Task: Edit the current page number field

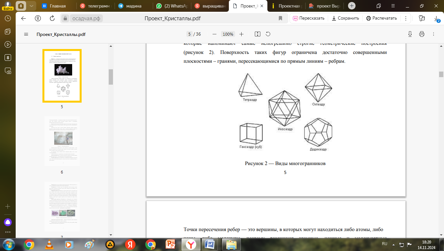Action: [189, 34]
